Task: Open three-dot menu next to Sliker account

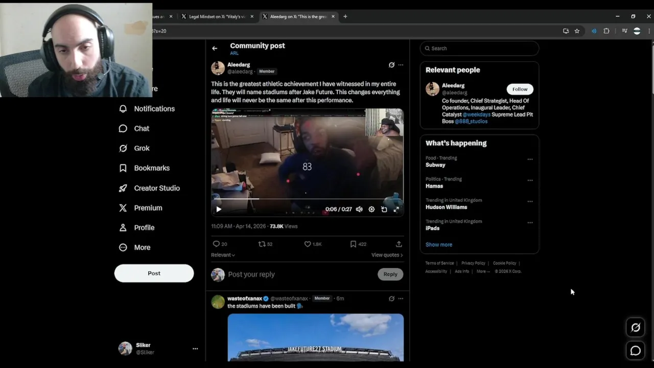Action: coord(195,349)
